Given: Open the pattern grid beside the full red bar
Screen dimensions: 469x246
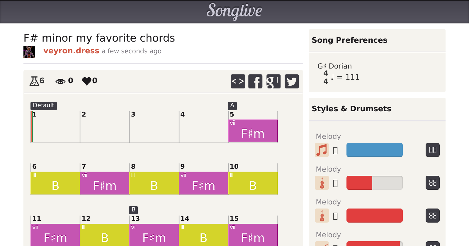Looking at the screenshot, I should click(433, 216).
